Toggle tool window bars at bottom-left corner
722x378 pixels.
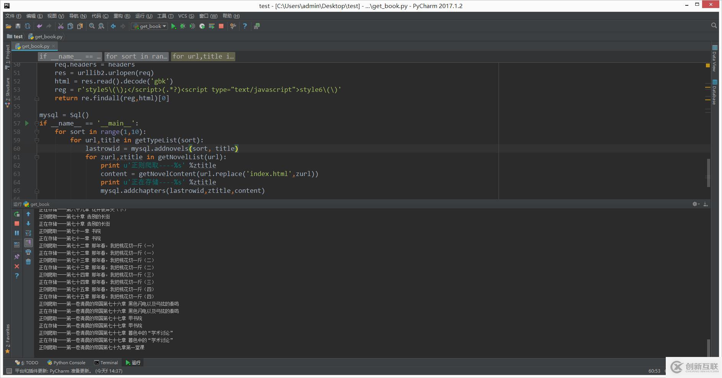click(9, 371)
